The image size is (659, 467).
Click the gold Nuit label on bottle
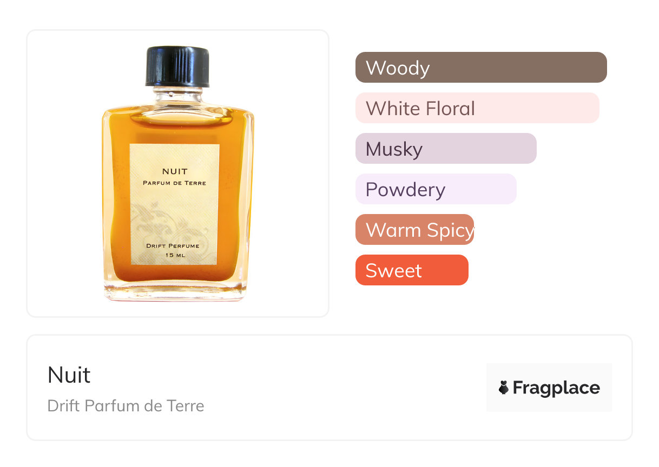click(174, 205)
